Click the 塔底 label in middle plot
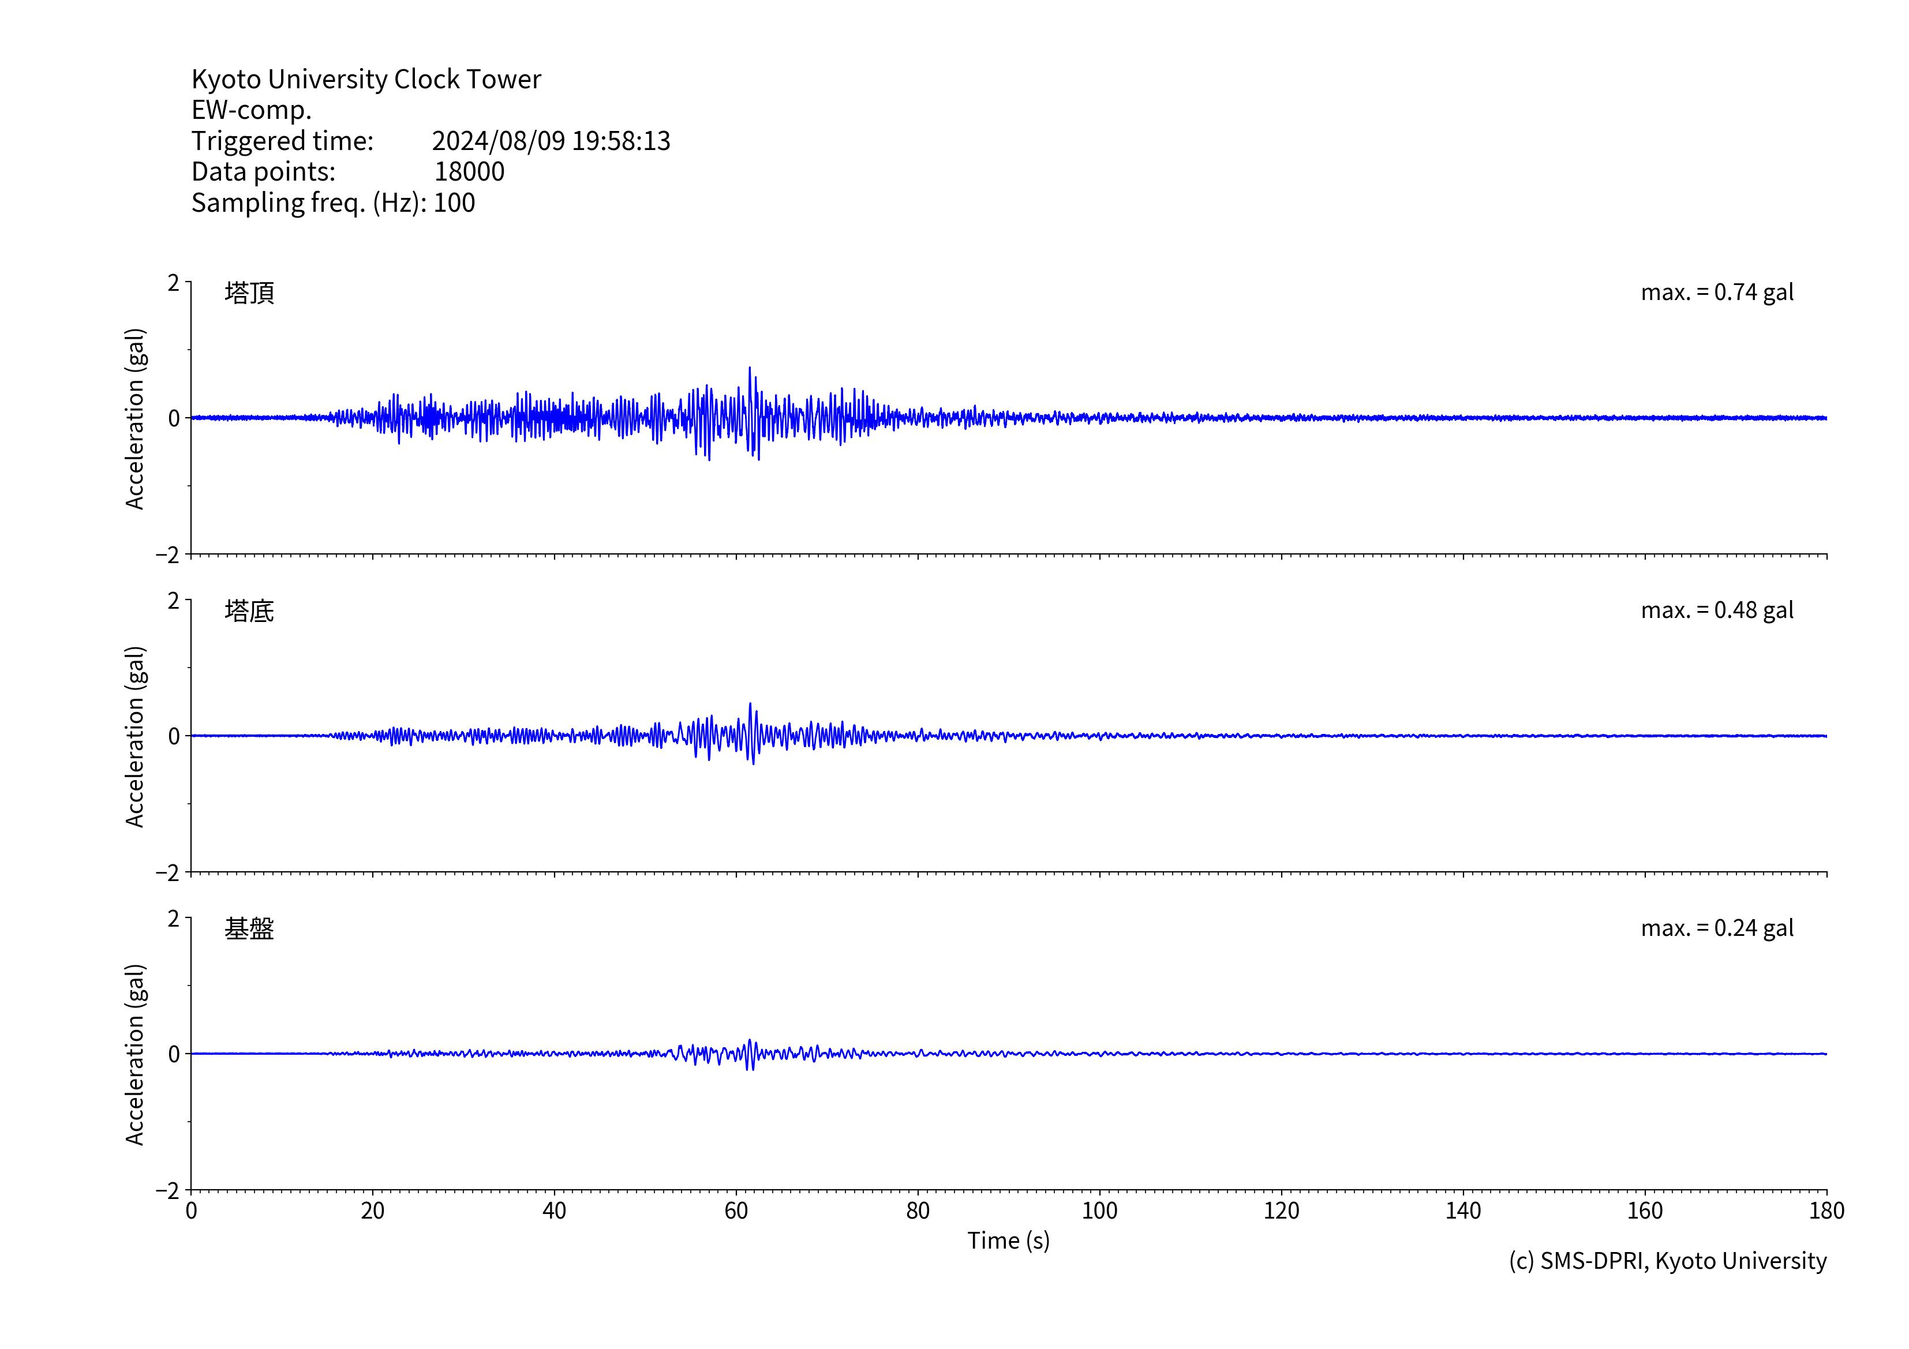This screenshot has width=1909, height=1349. [249, 611]
